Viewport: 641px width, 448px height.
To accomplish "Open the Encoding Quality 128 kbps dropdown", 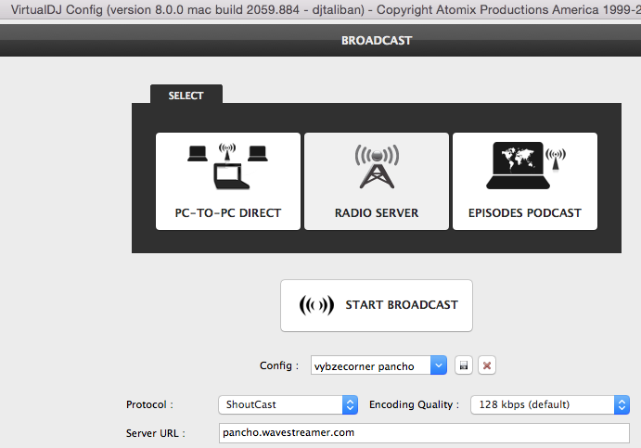I will click(550, 404).
